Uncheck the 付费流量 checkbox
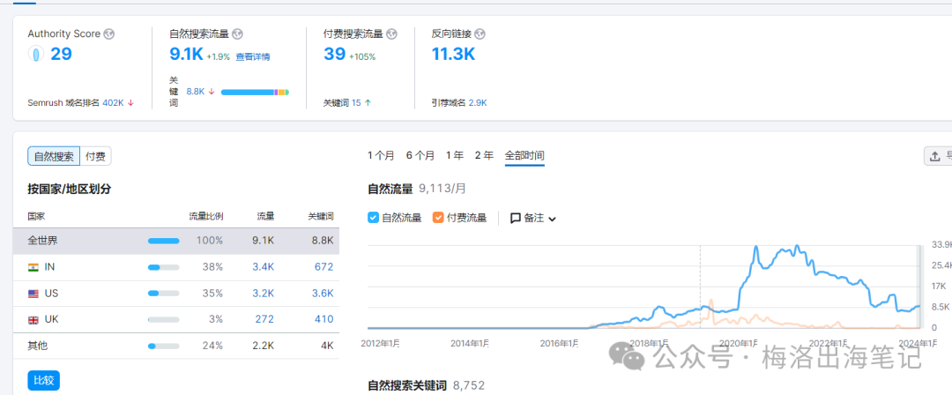Image resolution: width=952 pixels, height=395 pixels. (438, 218)
